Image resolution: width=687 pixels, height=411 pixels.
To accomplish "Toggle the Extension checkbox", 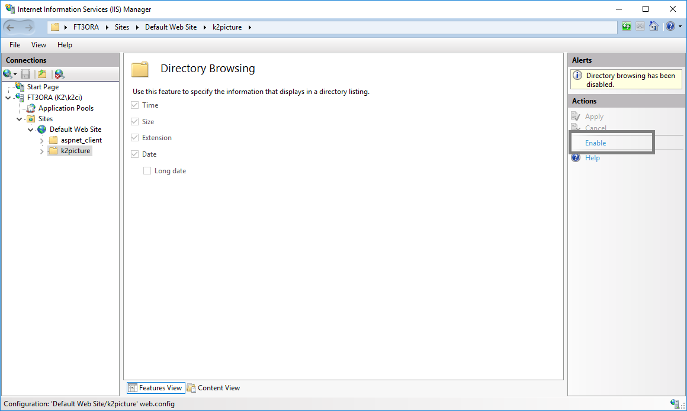I will pos(135,137).
